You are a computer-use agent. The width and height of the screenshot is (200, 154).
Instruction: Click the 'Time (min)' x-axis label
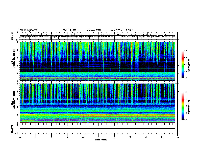click(101, 140)
